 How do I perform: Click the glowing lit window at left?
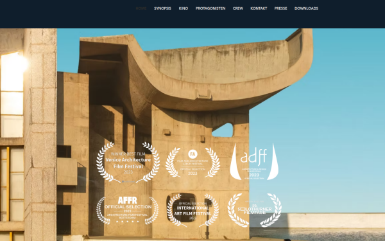coord(12,71)
